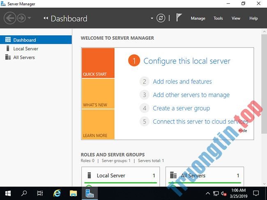Image resolution: width=267 pixels, height=200 pixels.
Task: Open the Action Center notifications icon
Action: (256, 193)
